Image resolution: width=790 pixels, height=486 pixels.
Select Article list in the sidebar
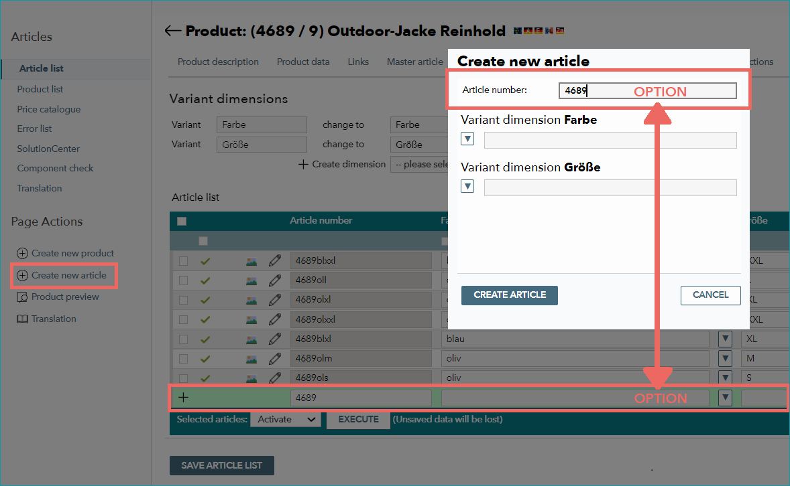tap(42, 68)
